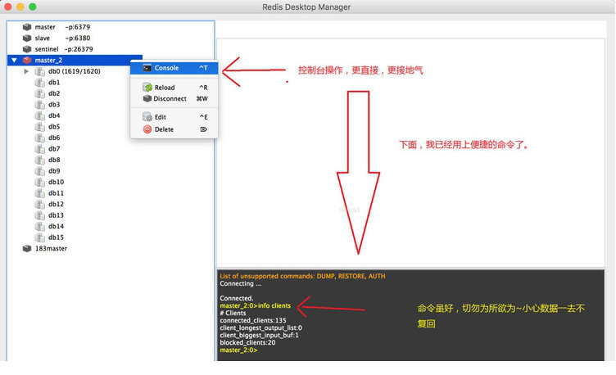Click the 183master server icon
This screenshot has height=375, width=616.
coord(27,249)
